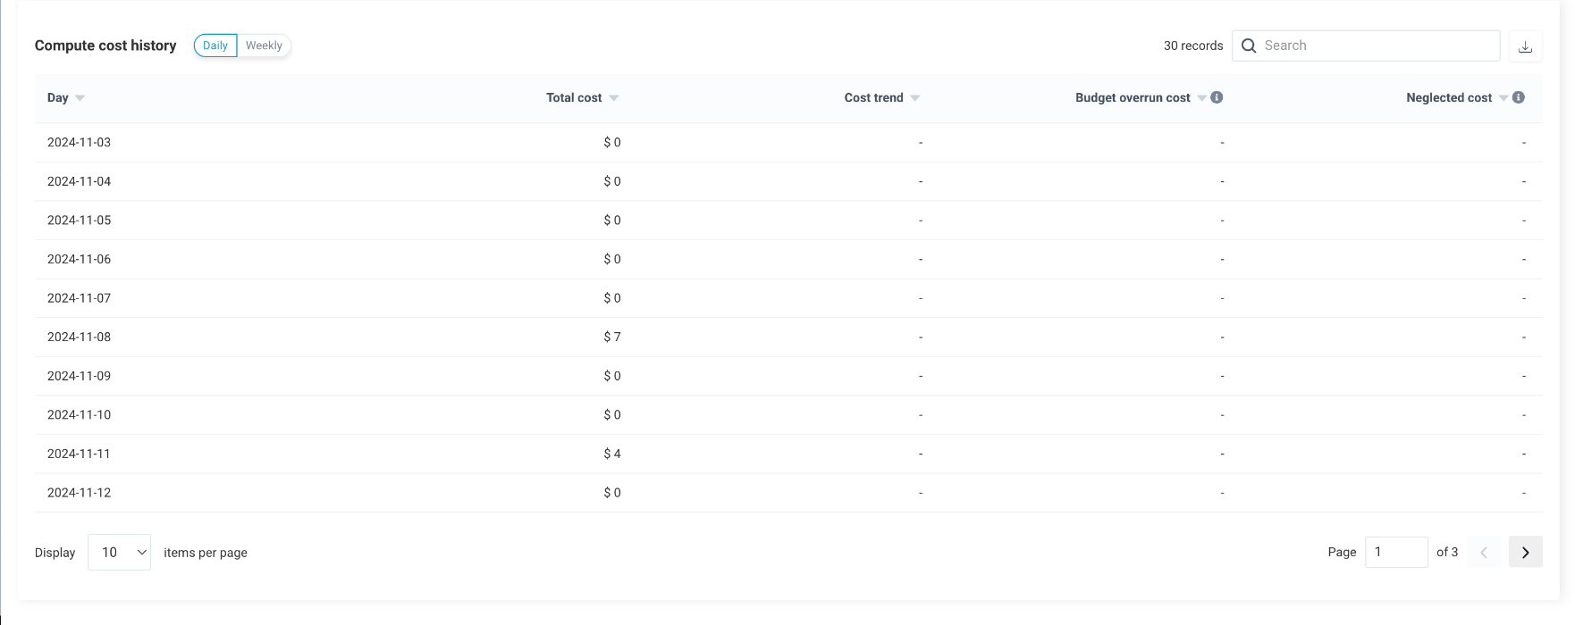Open Neglected cost info icon
The height and width of the screenshot is (625, 1575).
click(1518, 97)
